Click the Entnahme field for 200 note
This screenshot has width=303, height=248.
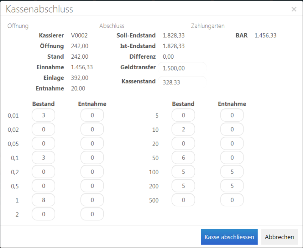[x=232, y=186]
